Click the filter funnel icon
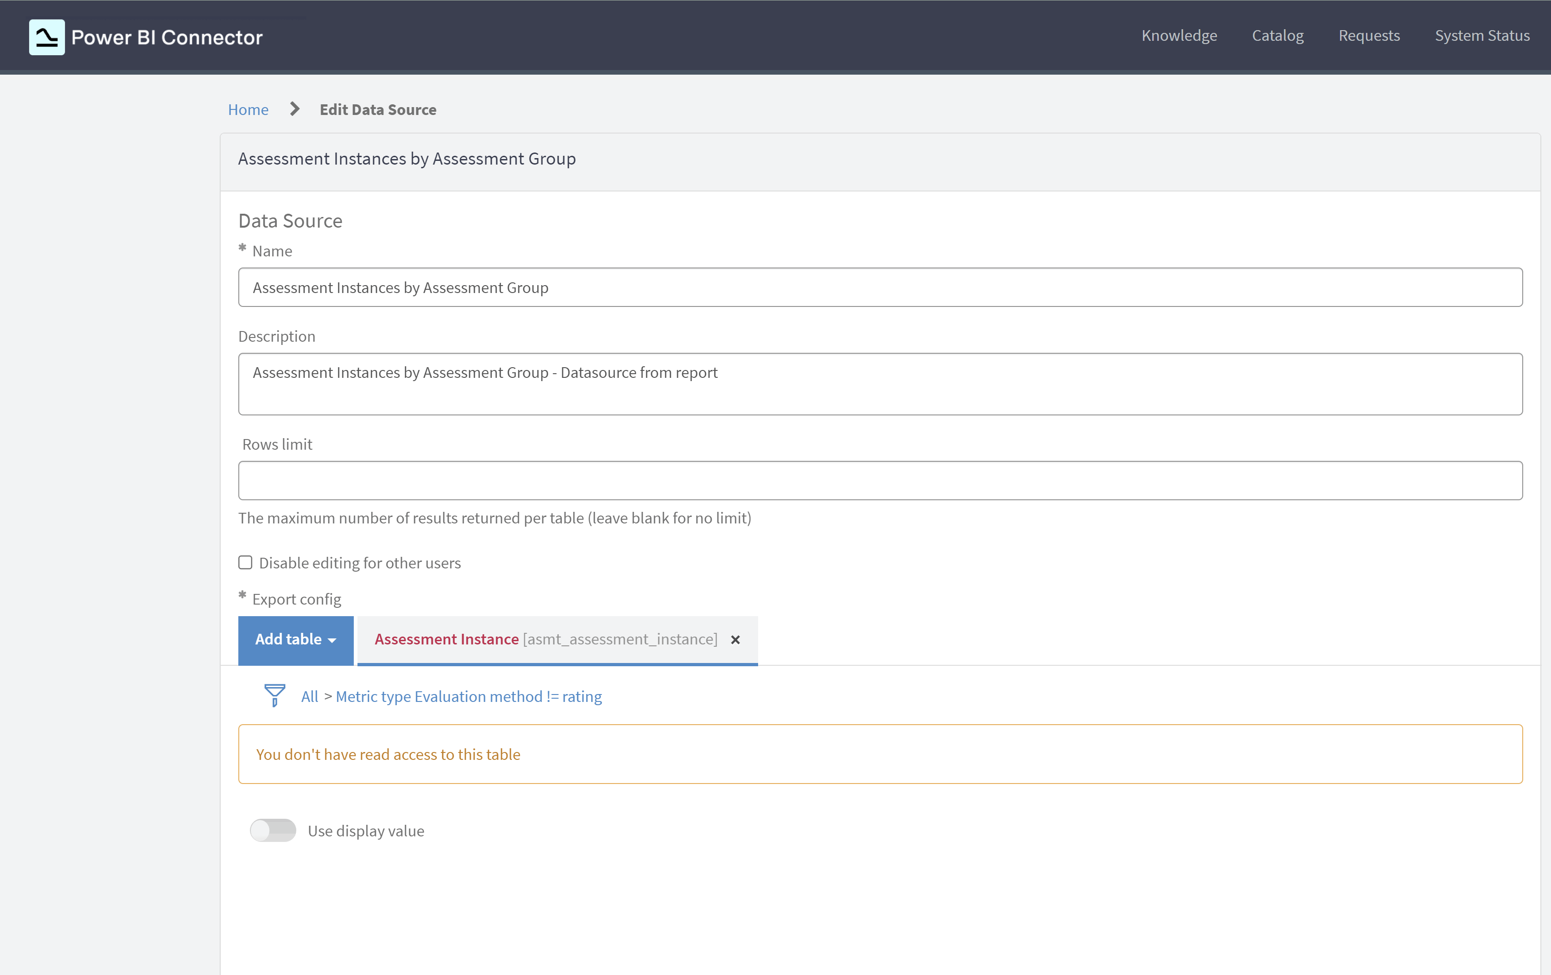The height and width of the screenshot is (975, 1551). pos(274,695)
